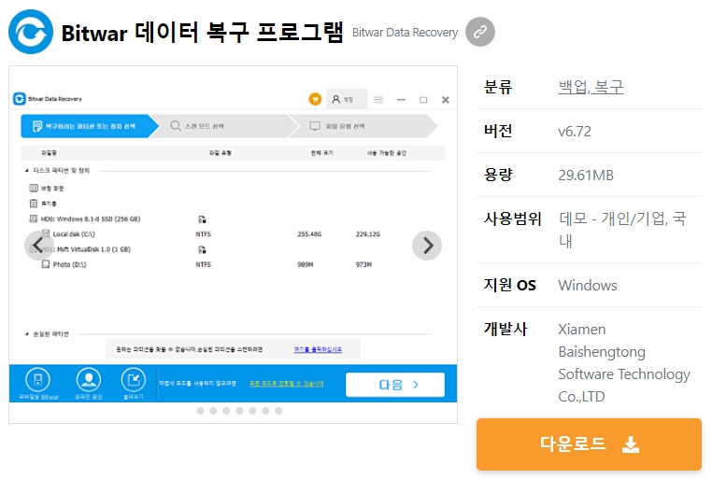Viewport: 712px width, 479px height.
Task: Click the document icon in the blue step
Action: 37,126
